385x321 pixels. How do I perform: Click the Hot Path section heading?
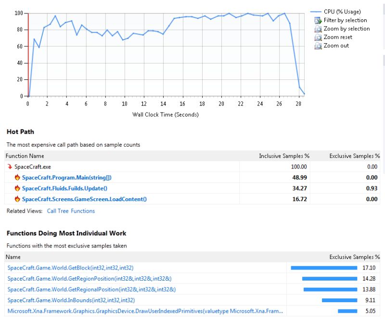20,132
